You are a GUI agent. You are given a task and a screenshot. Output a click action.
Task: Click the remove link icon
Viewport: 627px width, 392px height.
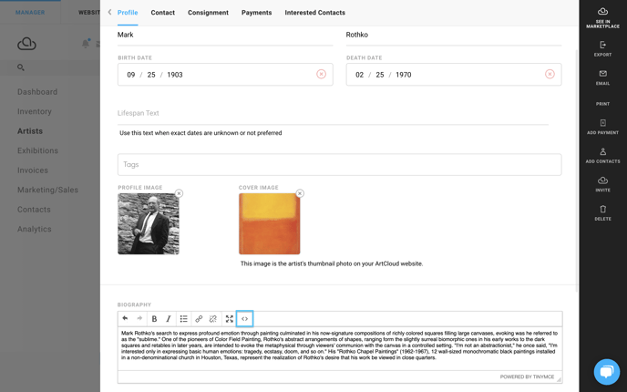tap(213, 319)
